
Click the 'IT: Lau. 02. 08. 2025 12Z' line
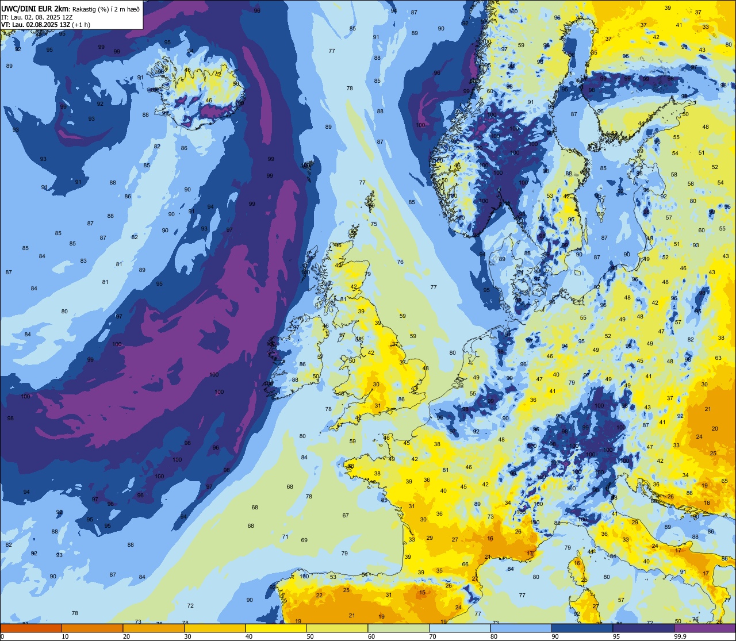click(37, 17)
